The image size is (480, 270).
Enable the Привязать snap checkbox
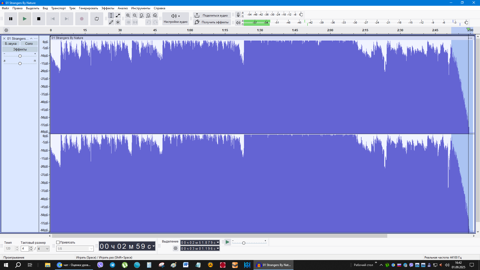(58, 242)
